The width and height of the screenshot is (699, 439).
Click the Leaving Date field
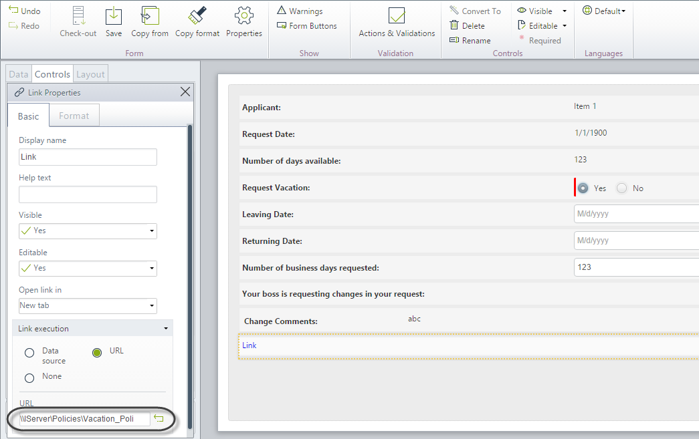[636, 214]
